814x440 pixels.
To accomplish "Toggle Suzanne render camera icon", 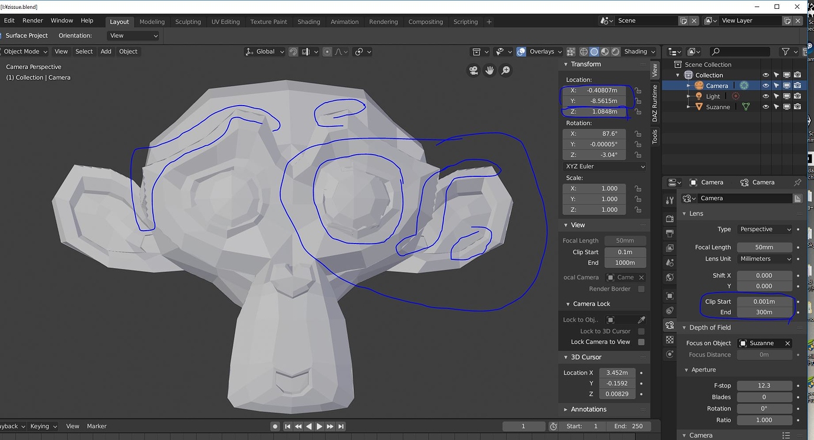I will click(797, 107).
